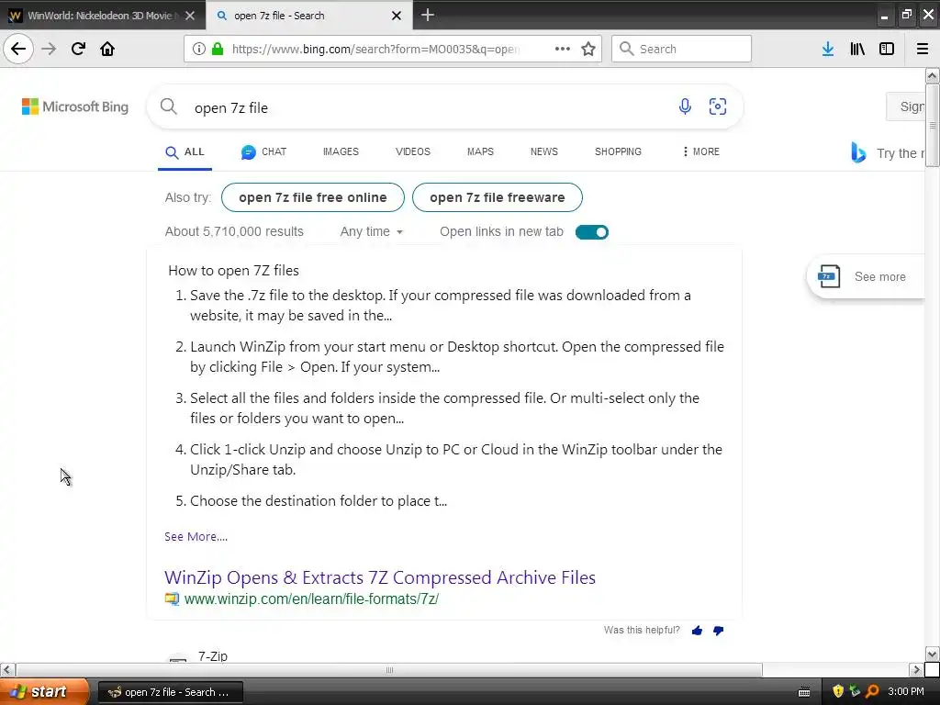Click the Bing chat logo at right
Image resolution: width=940 pixels, height=705 pixels.
coord(858,152)
